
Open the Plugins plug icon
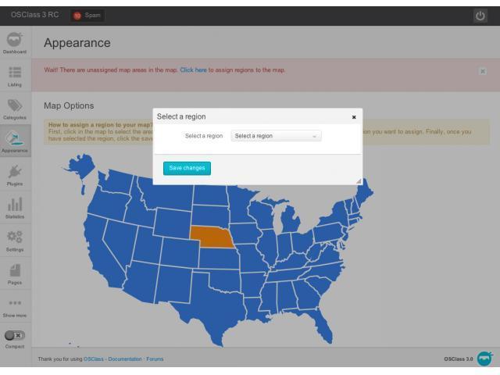tap(15, 172)
